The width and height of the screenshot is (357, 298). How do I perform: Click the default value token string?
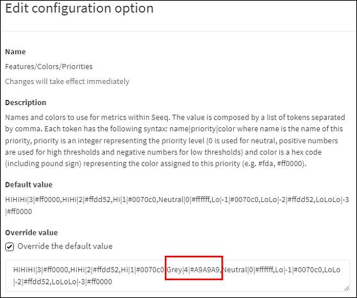(x=174, y=199)
